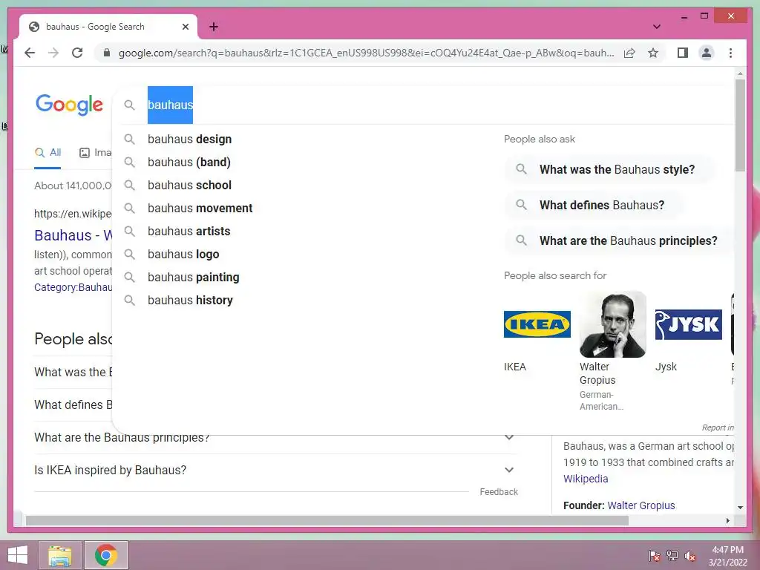Open the Chrome profile avatar
Image resolution: width=760 pixels, height=570 pixels.
coord(707,53)
